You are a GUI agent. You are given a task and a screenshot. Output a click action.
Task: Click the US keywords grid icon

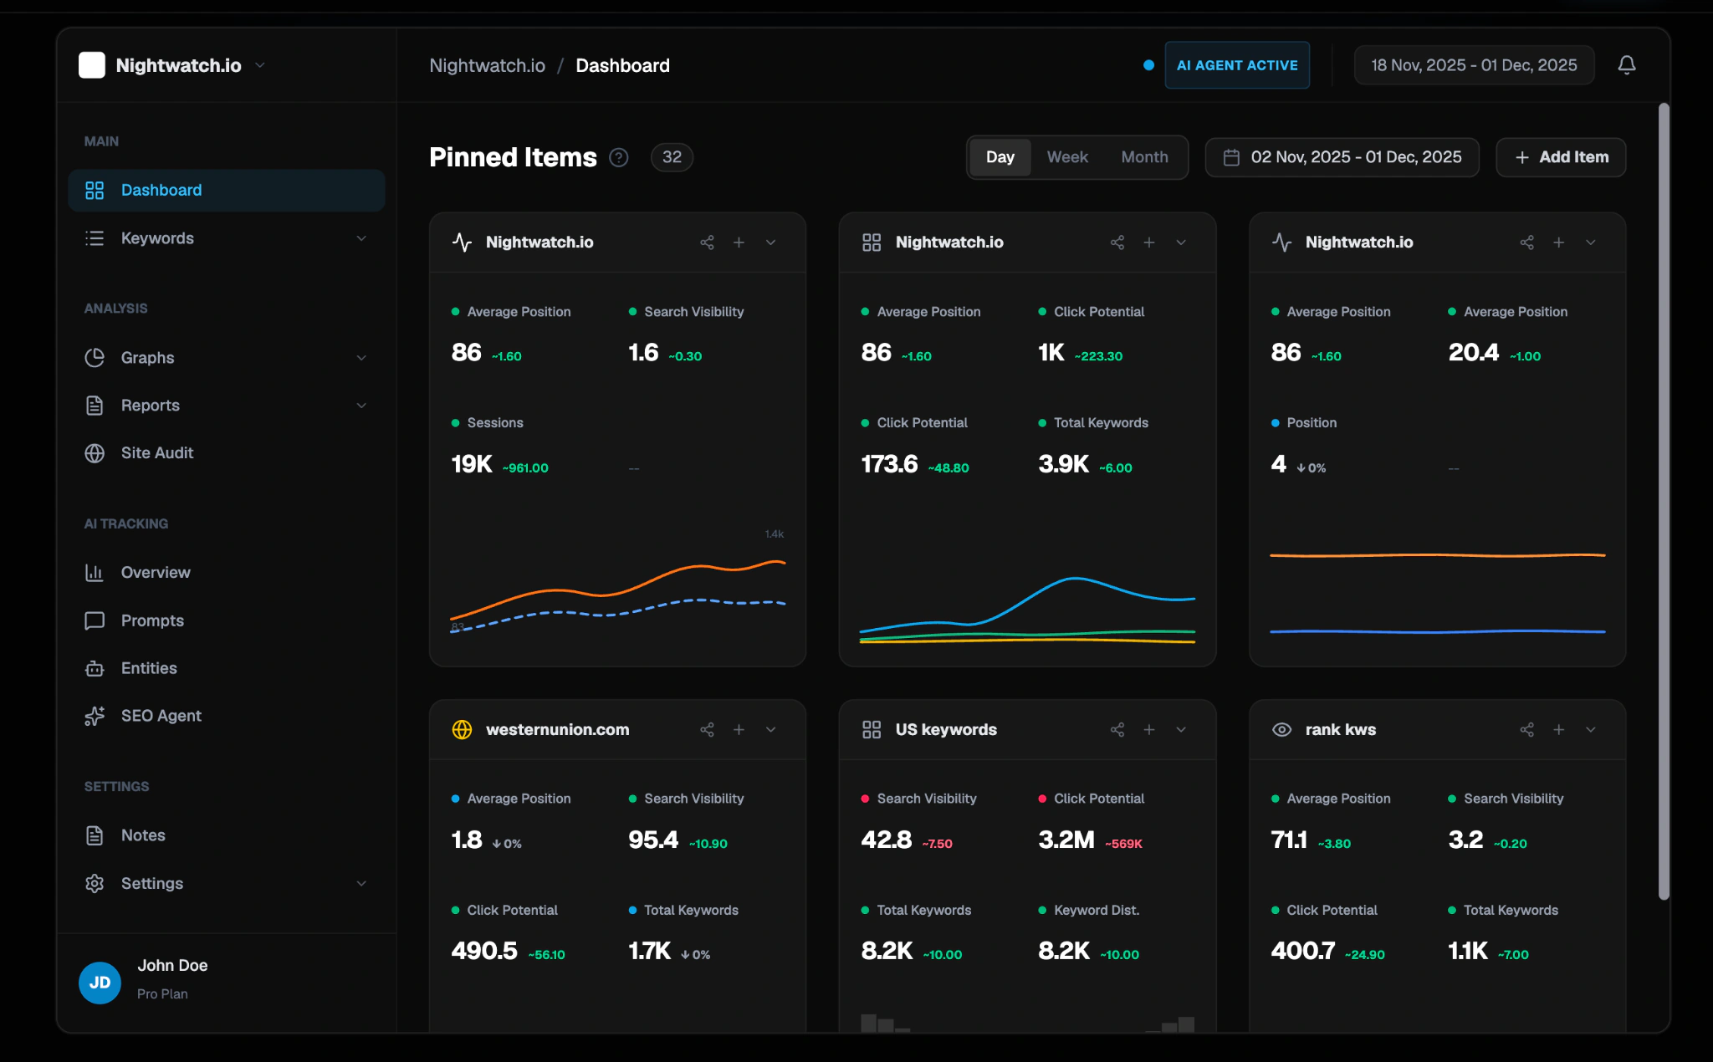(x=872, y=729)
